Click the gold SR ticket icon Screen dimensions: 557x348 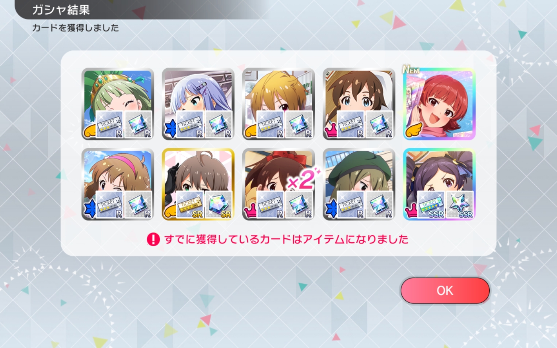[x=190, y=205]
